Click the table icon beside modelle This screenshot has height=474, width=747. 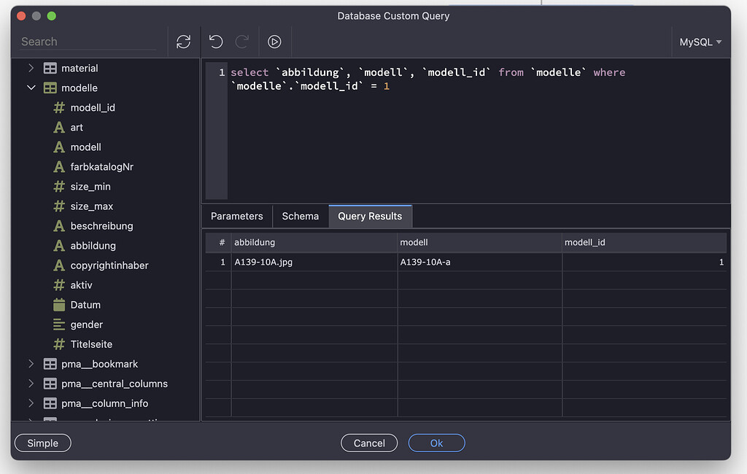coord(49,88)
